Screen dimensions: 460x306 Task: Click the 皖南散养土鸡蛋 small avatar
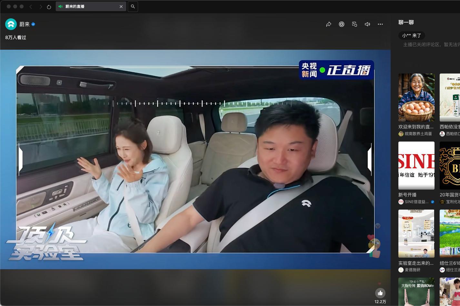click(x=401, y=133)
